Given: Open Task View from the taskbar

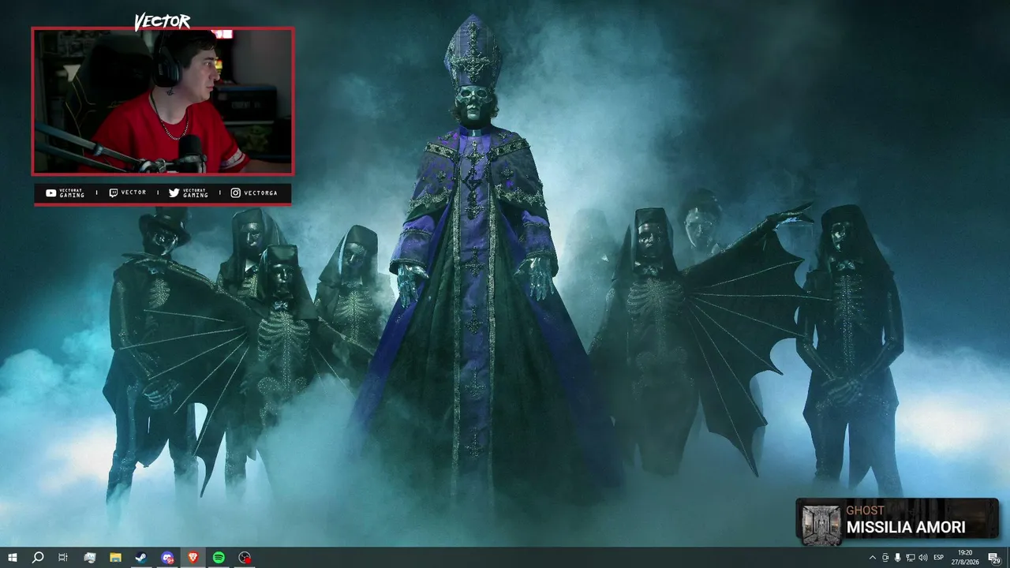Looking at the screenshot, I should pyautogui.click(x=63, y=558).
